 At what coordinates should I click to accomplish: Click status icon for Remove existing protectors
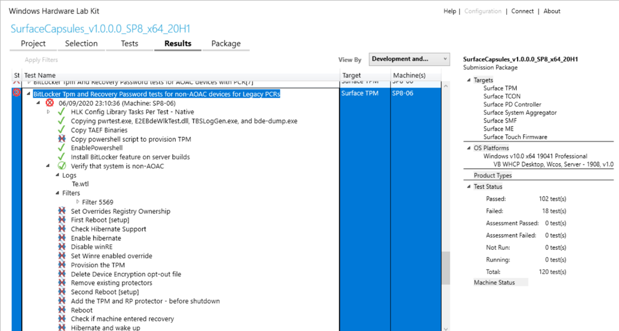point(61,283)
